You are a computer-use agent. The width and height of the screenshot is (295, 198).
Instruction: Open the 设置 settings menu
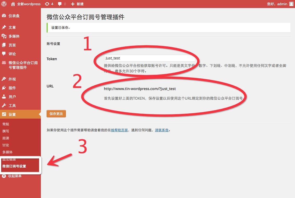click(x=12, y=114)
